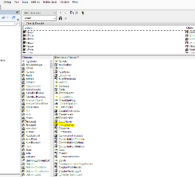195x177 pixels.
Task: Select the ConsolidationFunction member
Action: 72,139
